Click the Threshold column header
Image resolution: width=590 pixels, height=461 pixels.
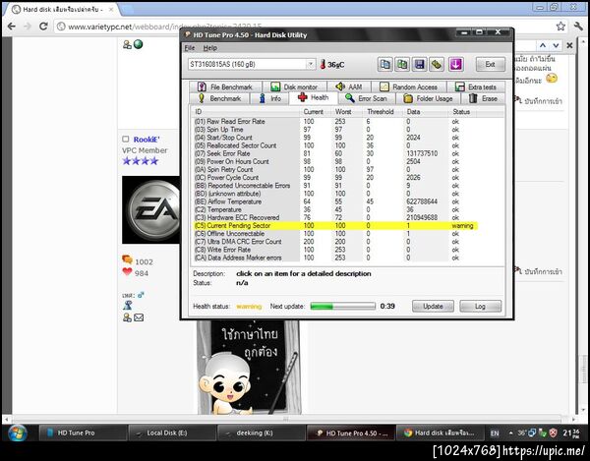click(380, 112)
